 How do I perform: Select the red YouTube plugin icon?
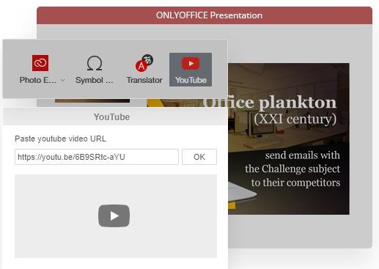click(x=191, y=64)
